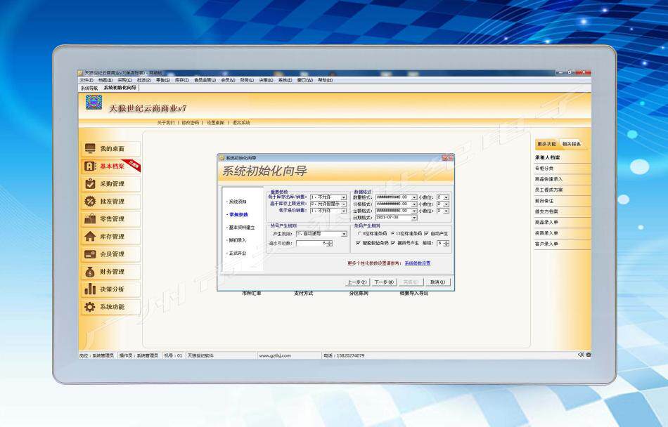
Task: Click the 取消 button in the wizard
Action: [x=437, y=282]
